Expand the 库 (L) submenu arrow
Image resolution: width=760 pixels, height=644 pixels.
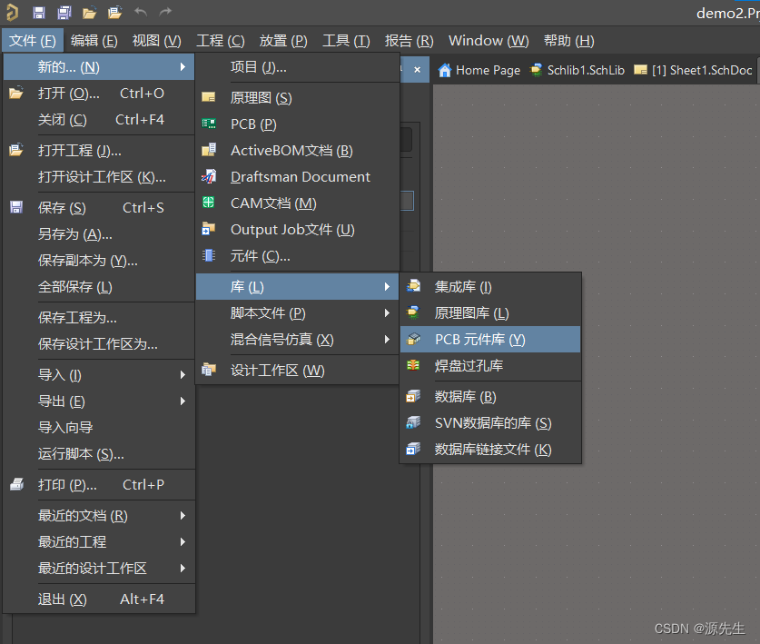(387, 287)
